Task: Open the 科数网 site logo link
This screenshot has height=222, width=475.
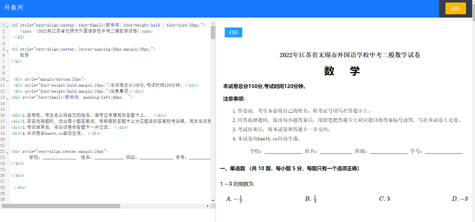Action: coord(14,8)
